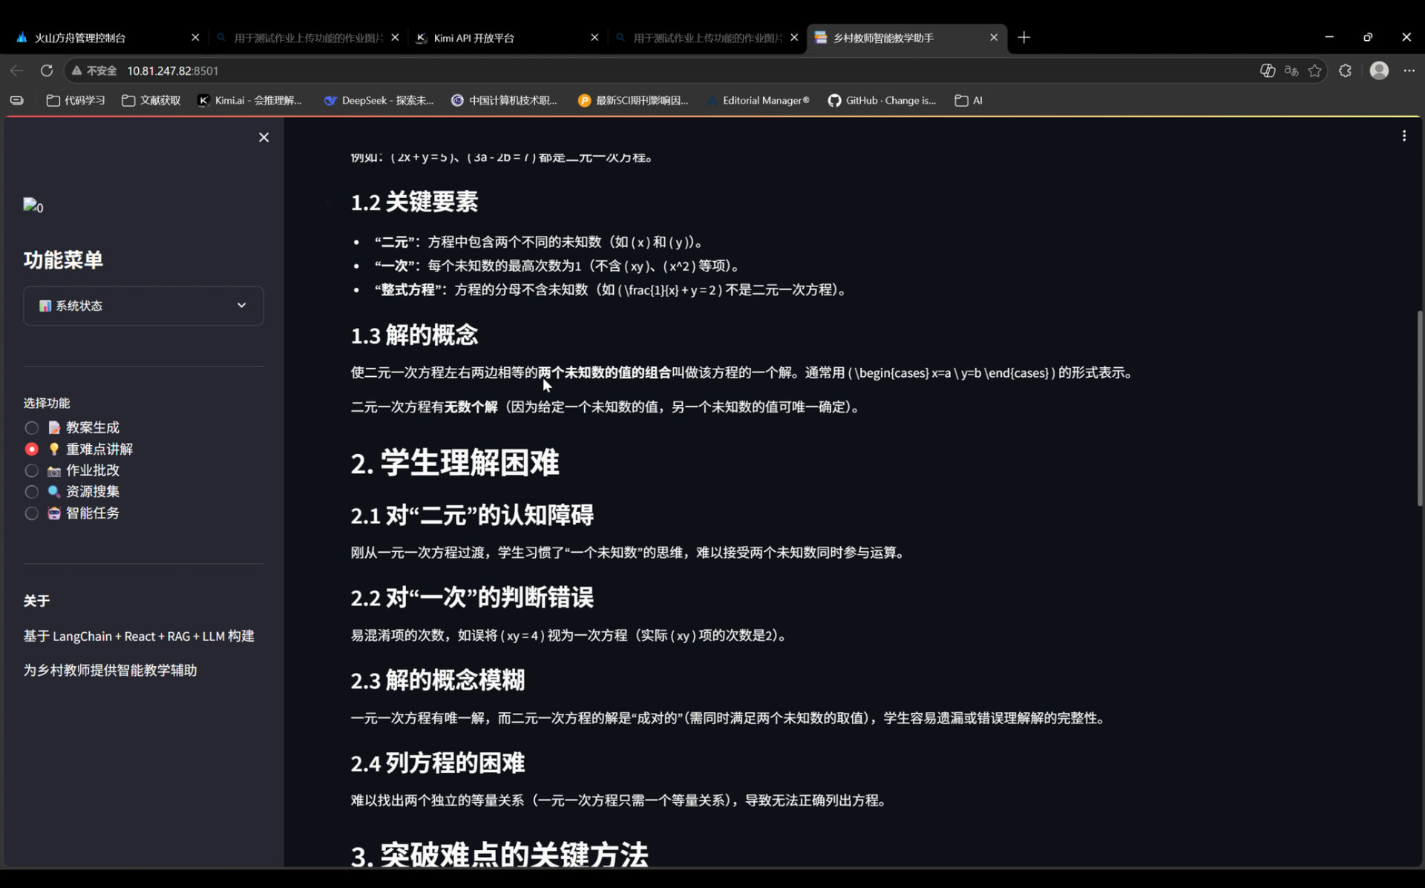Open the browser settings ellipsis menu
The height and width of the screenshot is (888, 1425).
(x=1409, y=70)
